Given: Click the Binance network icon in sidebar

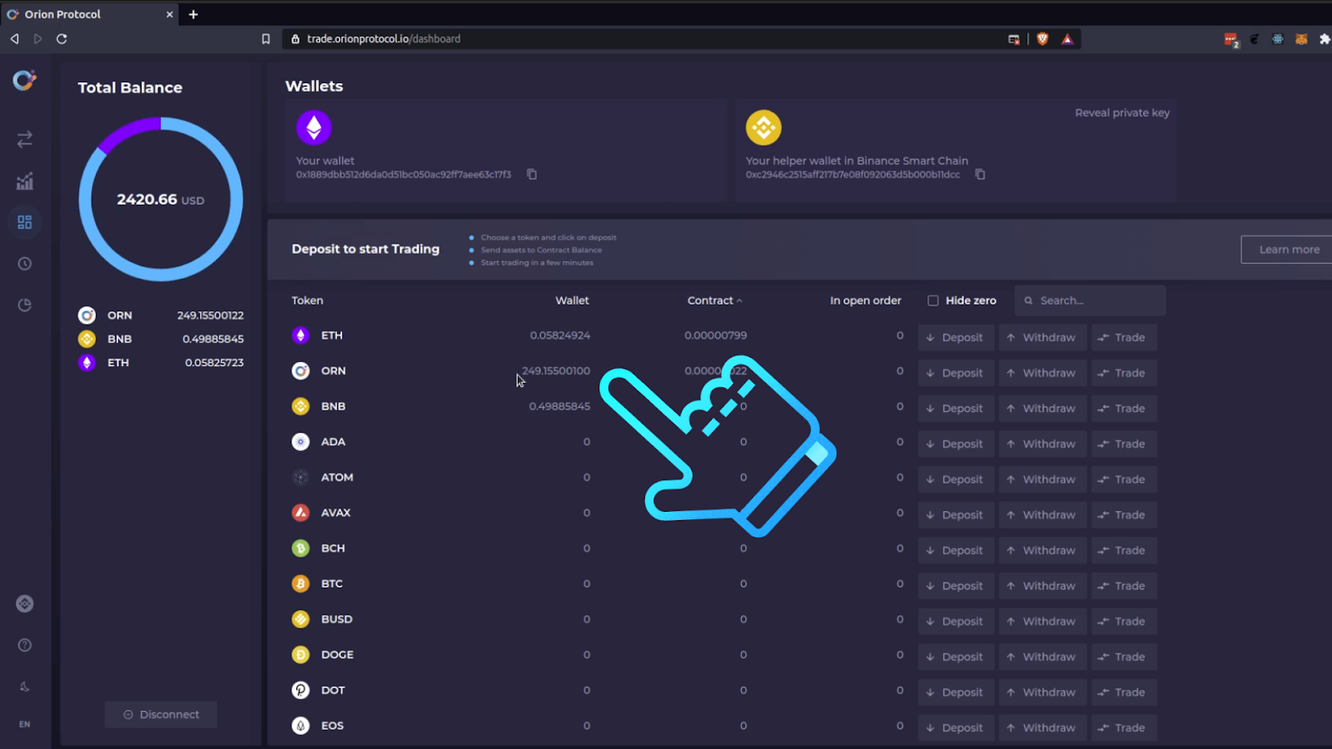Looking at the screenshot, I should pyautogui.click(x=25, y=603).
